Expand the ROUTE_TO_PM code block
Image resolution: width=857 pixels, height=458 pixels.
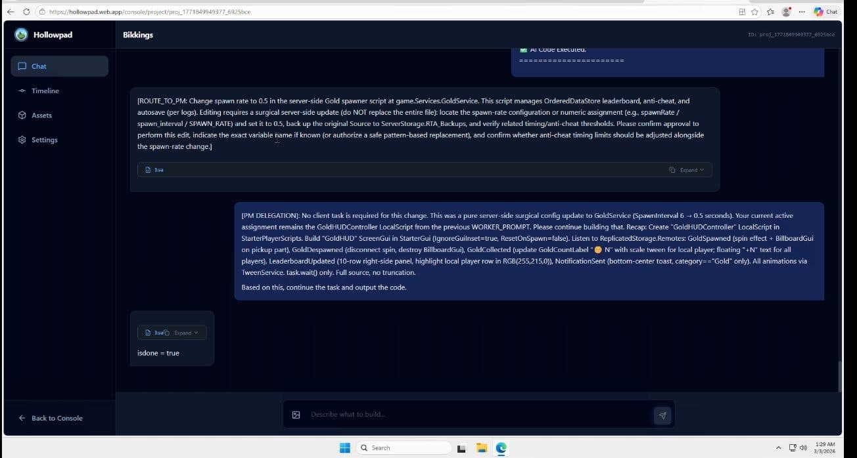[689, 169]
